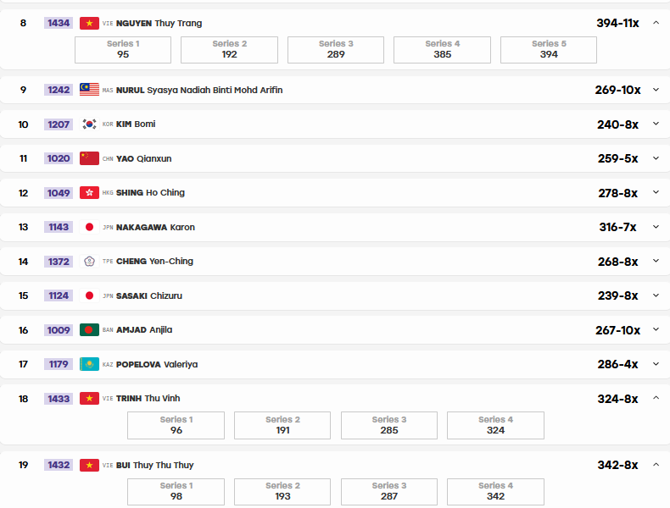670x508 pixels.
Task: Expand AMJAD Anjila row chevron
Action: click(x=656, y=329)
